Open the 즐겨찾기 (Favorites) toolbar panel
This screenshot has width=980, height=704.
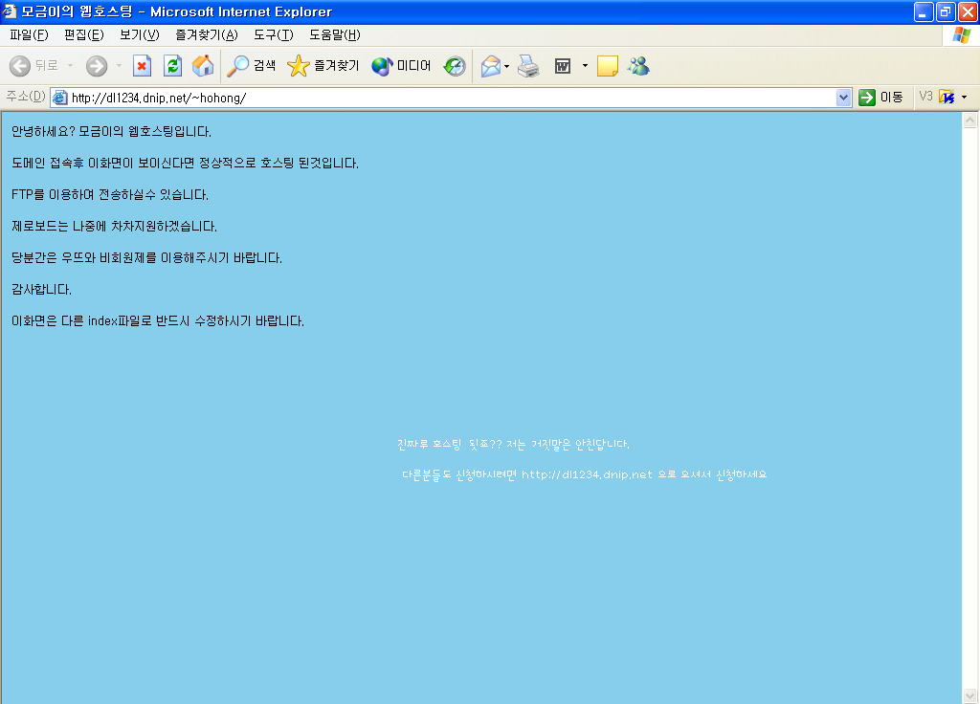(x=323, y=66)
